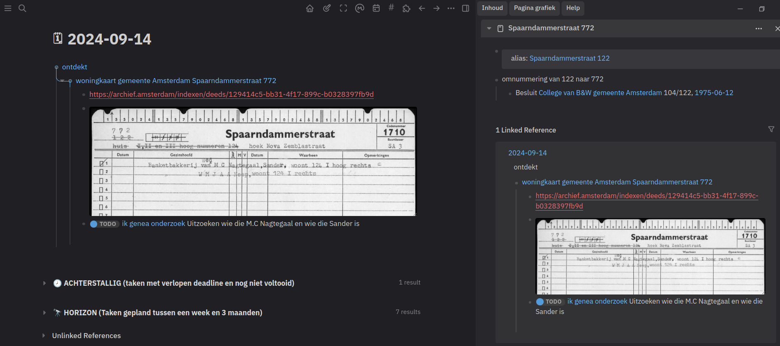Open the calendar icon in toolbar
This screenshot has height=346, width=780.
coord(376,8)
